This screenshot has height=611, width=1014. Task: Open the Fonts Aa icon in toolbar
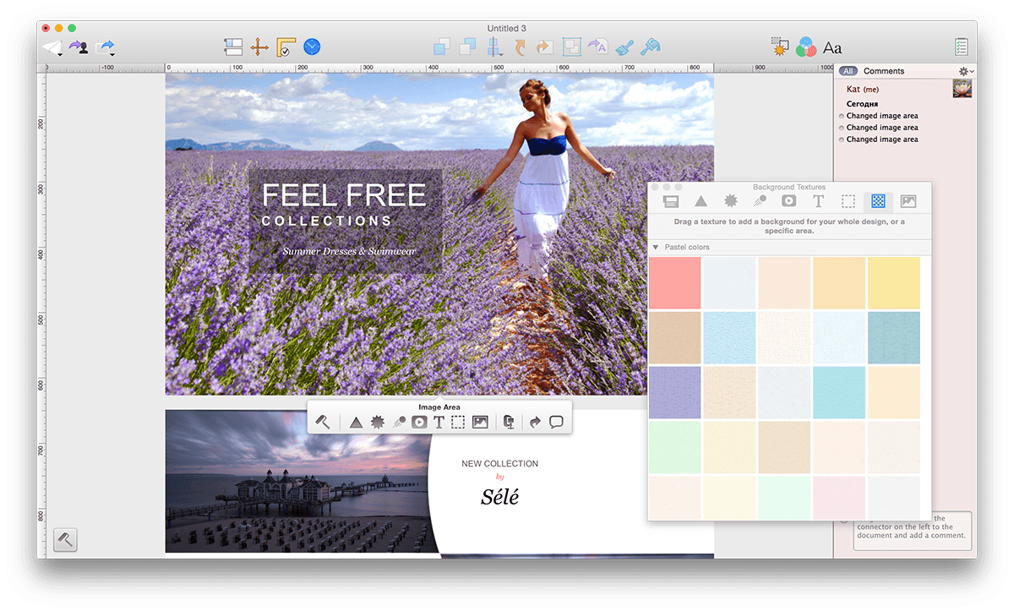(832, 48)
